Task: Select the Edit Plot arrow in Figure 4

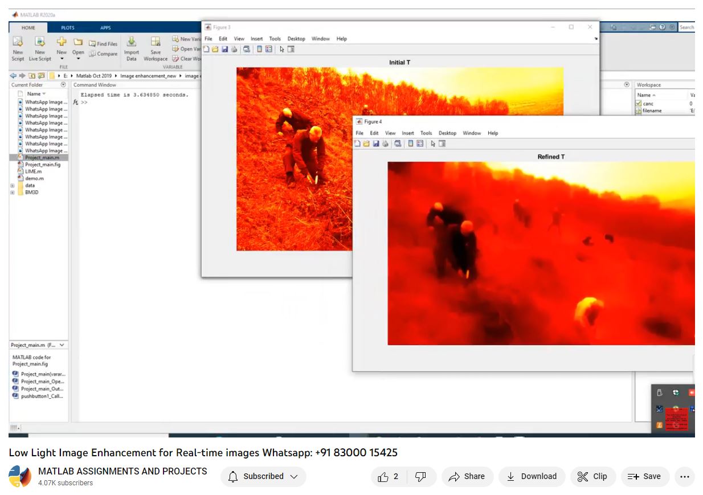Action: point(433,144)
